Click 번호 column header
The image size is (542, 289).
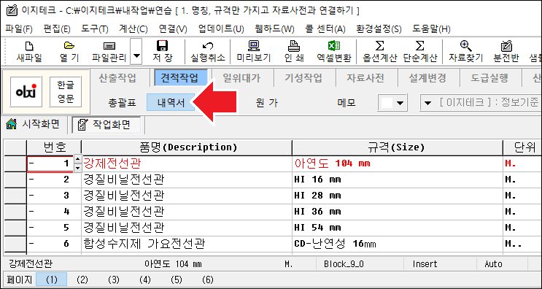(54, 147)
